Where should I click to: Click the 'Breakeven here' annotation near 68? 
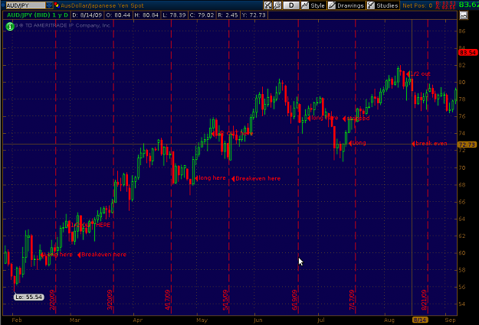click(256, 179)
